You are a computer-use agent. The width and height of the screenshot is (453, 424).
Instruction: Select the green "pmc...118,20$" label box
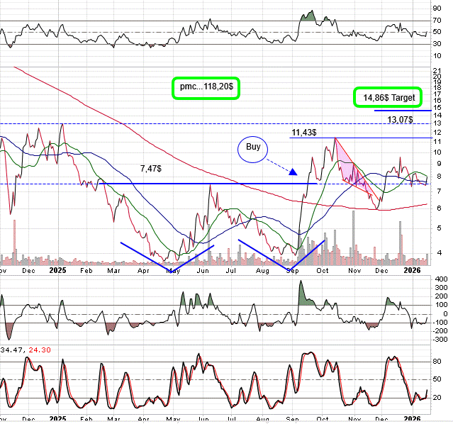tap(207, 87)
